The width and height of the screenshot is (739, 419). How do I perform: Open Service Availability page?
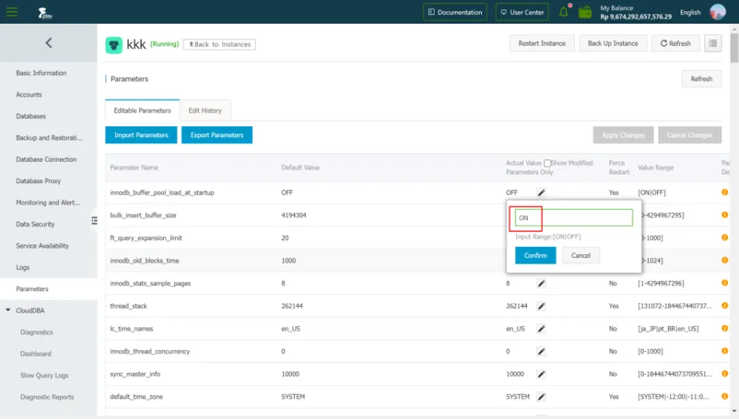pyautogui.click(x=42, y=246)
